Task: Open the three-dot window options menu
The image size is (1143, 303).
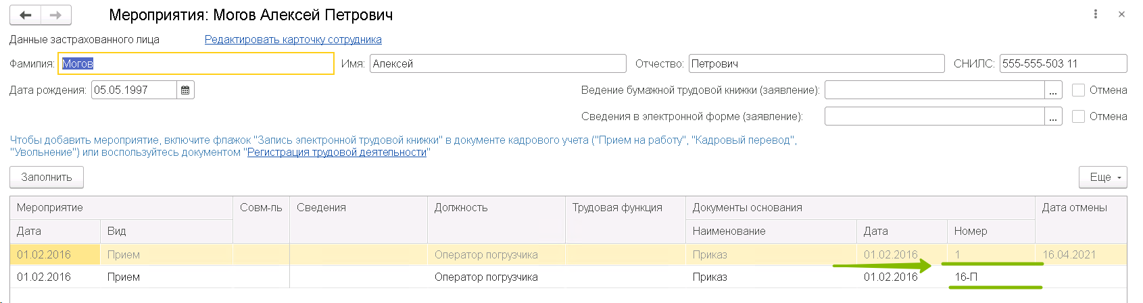Action: coord(1096,14)
